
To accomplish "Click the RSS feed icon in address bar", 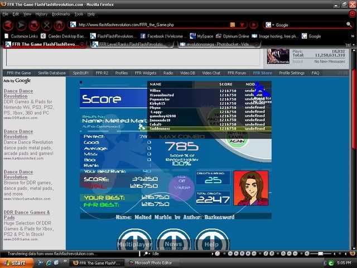I will (233, 25).
